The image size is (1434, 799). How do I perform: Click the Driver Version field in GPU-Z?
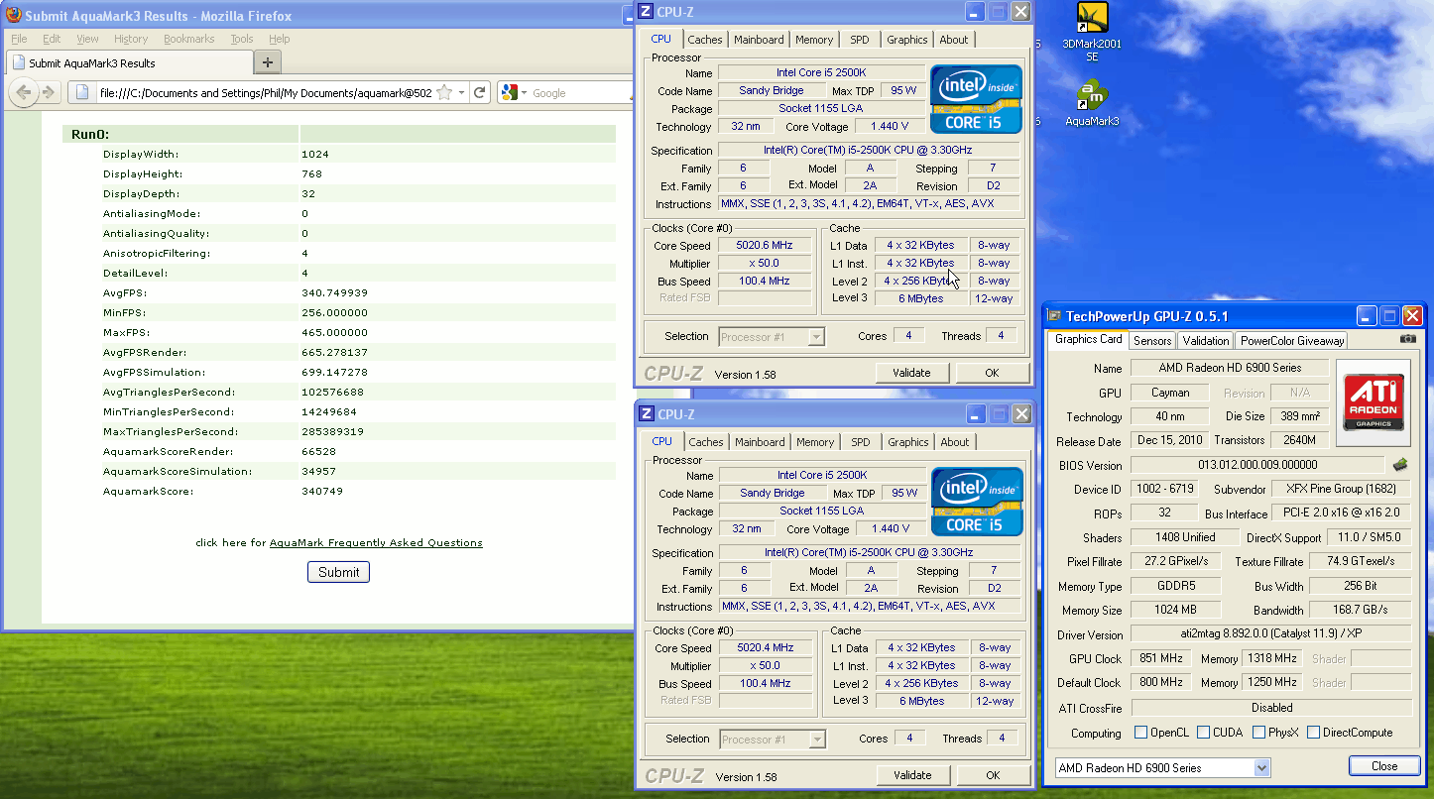point(1271,634)
